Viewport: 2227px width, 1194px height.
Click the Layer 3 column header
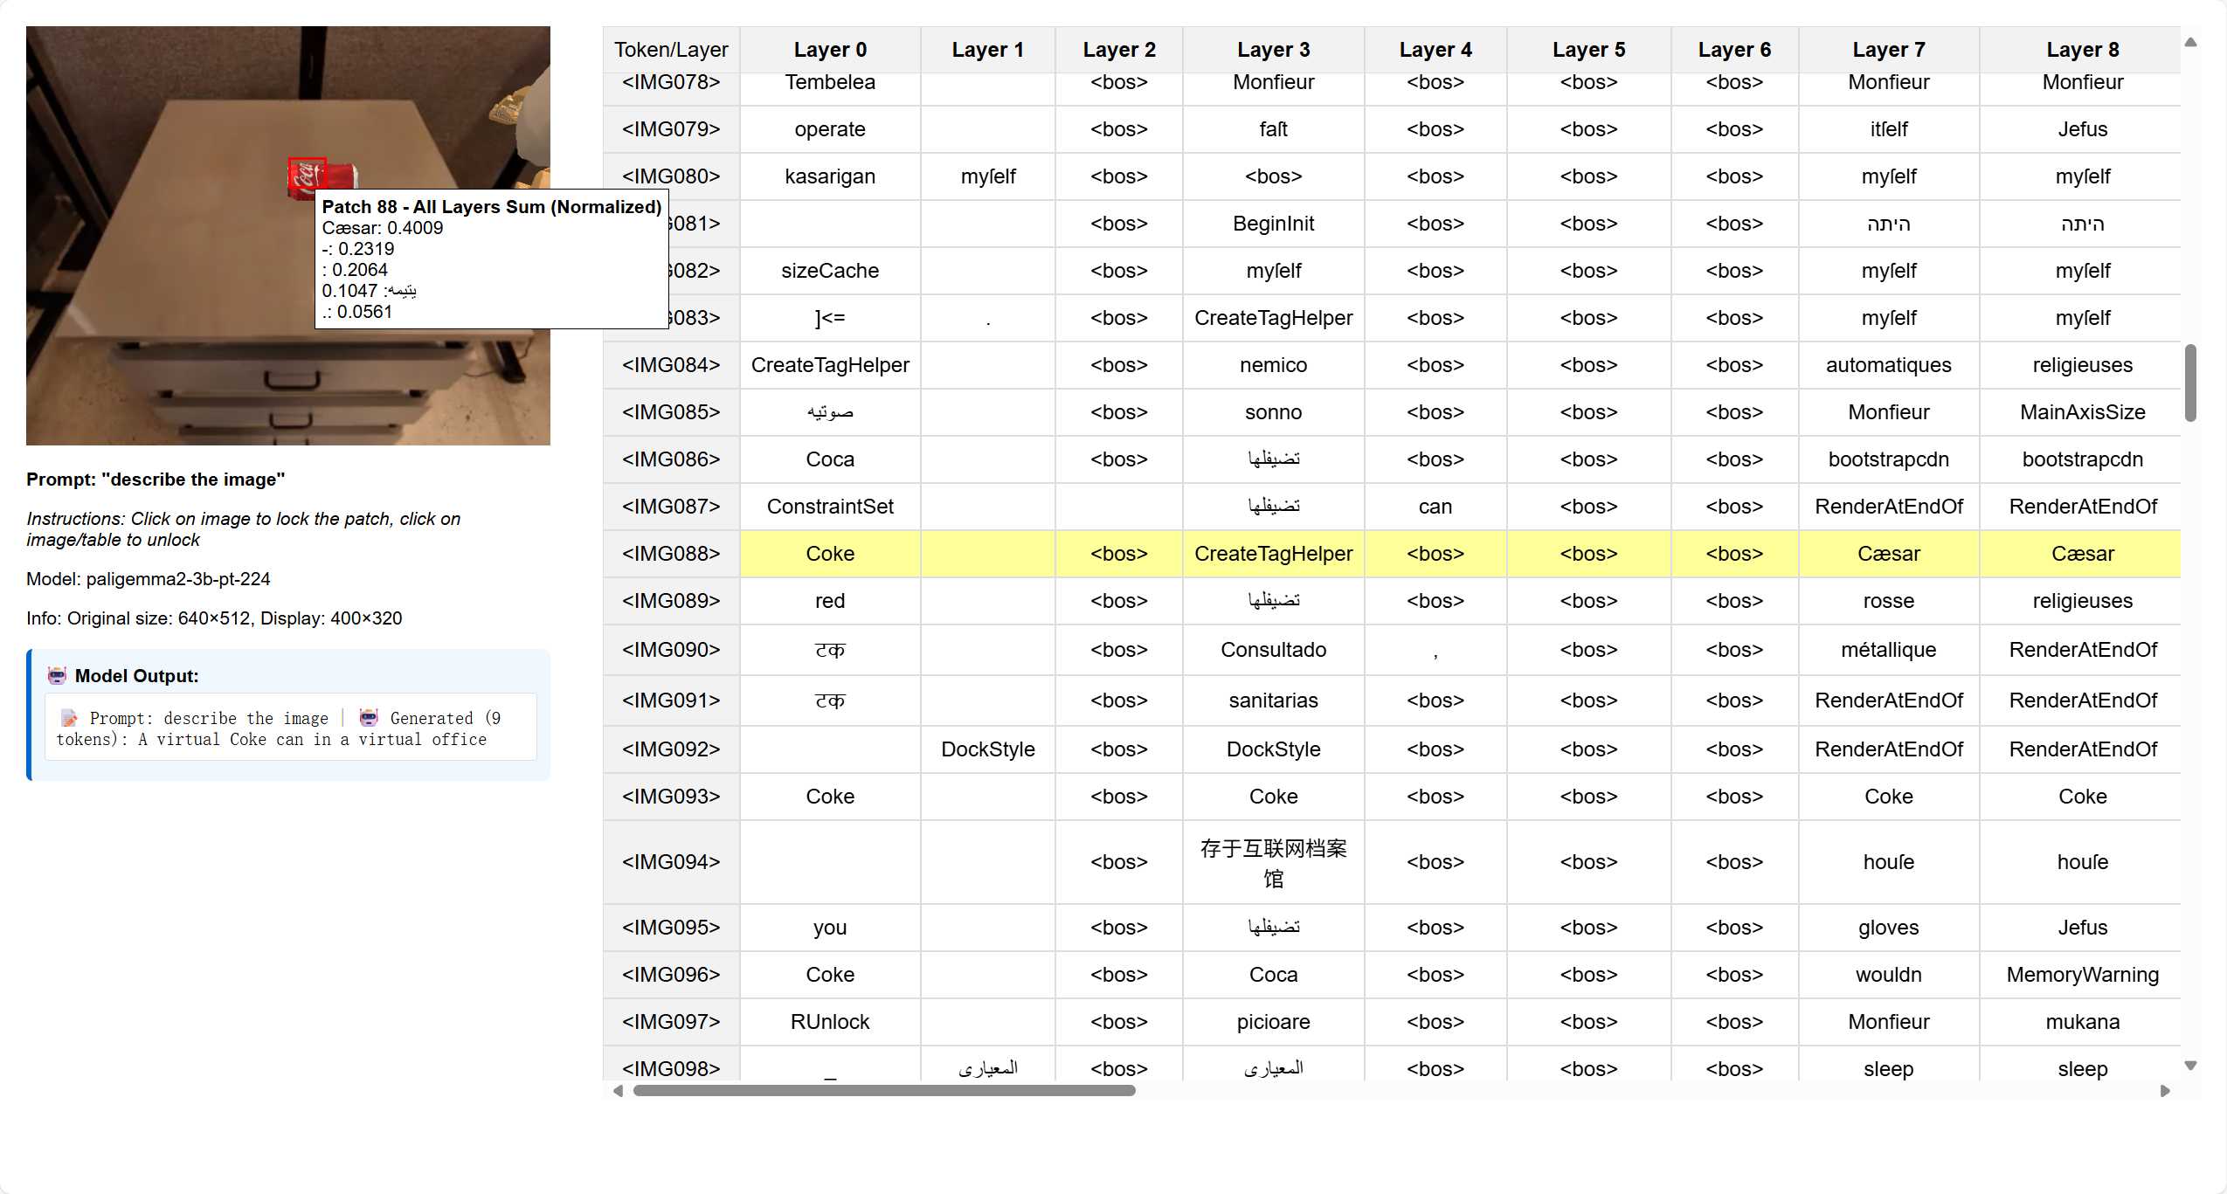[x=1272, y=50]
